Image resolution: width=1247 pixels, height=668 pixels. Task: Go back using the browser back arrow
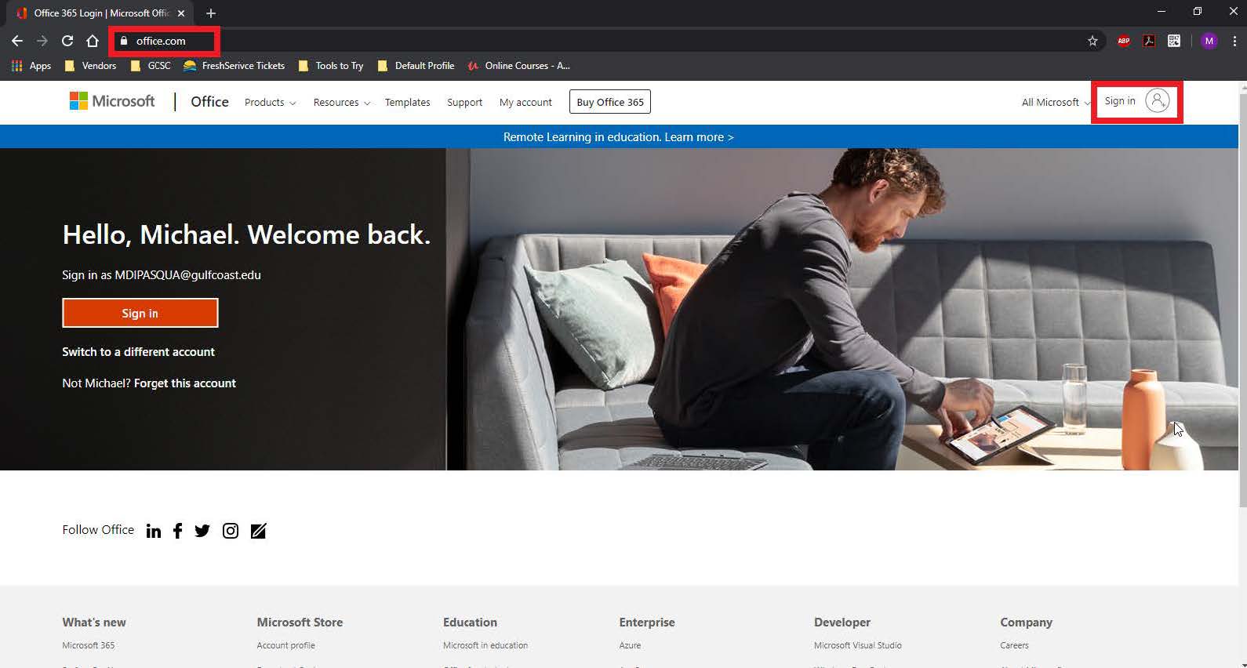tap(17, 41)
